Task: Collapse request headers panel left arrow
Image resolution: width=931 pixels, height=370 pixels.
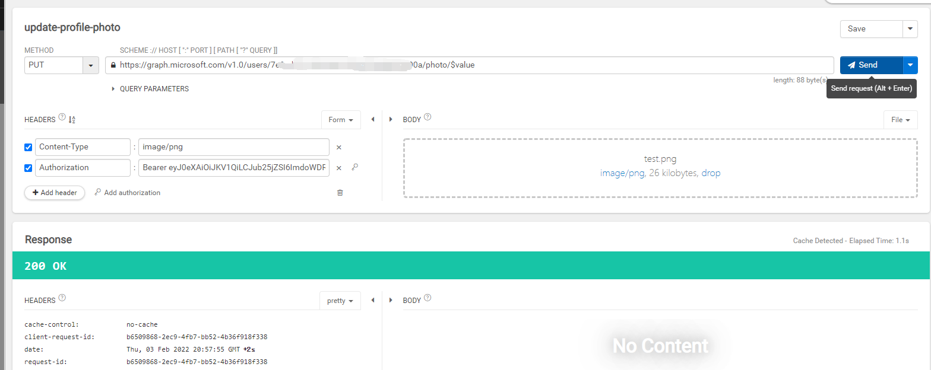Action: click(373, 120)
